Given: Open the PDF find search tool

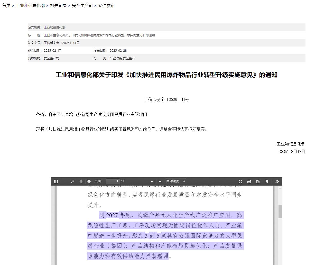Looking at the screenshot, I should pos(72,181).
